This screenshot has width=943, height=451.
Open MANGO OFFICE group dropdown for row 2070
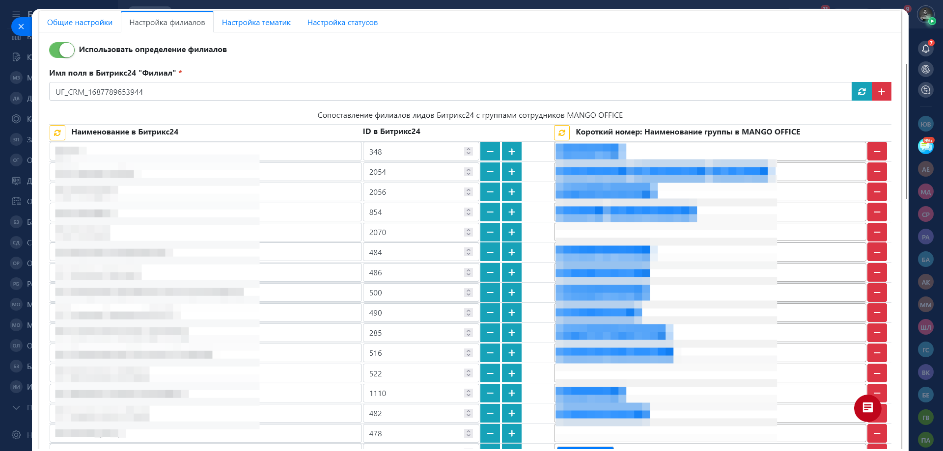(710, 232)
